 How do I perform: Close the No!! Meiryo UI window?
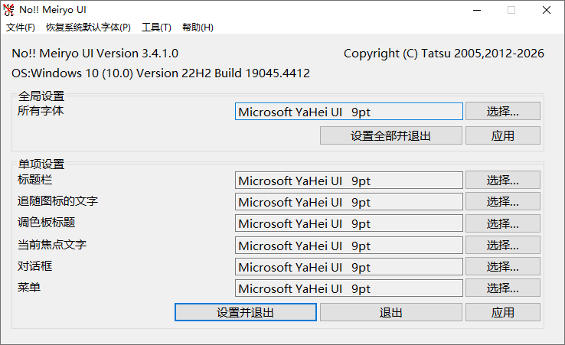pos(547,10)
